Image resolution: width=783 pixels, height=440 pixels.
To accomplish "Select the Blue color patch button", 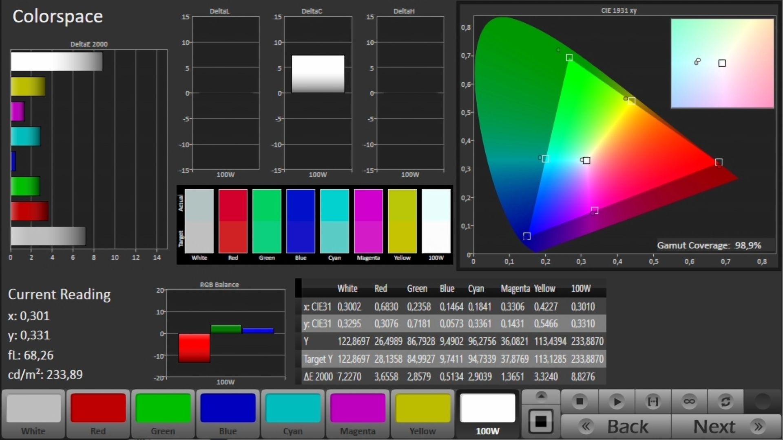I will click(228, 414).
